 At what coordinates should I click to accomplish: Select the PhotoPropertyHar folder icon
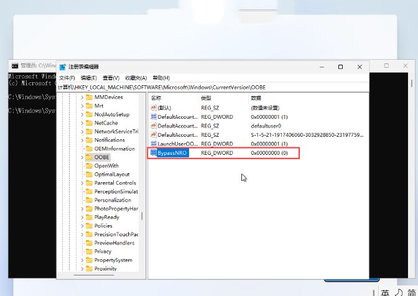click(89, 208)
